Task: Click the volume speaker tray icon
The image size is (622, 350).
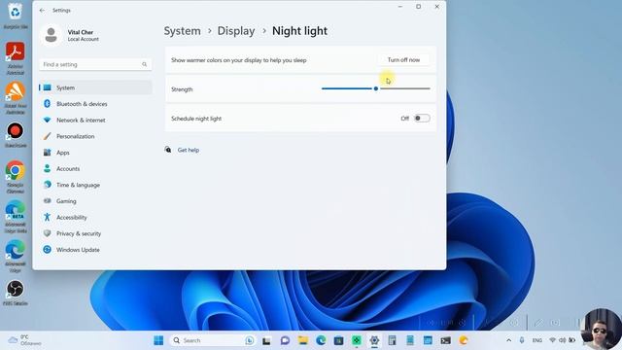Action: tap(562, 340)
